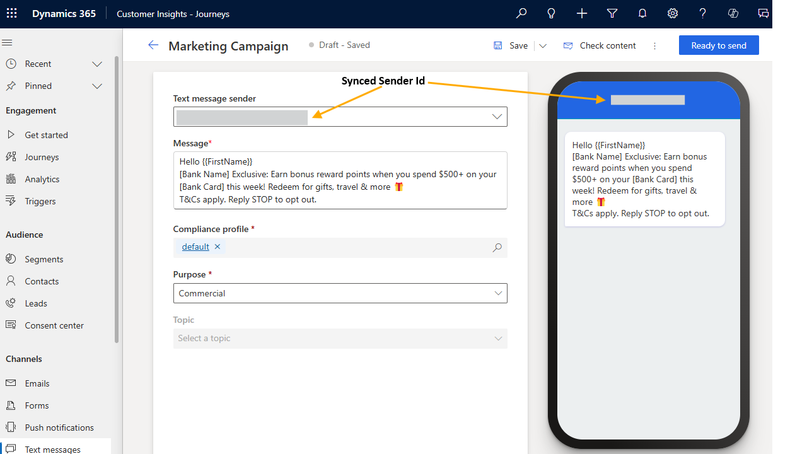Click the plus quick create icon

pos(581,13)
